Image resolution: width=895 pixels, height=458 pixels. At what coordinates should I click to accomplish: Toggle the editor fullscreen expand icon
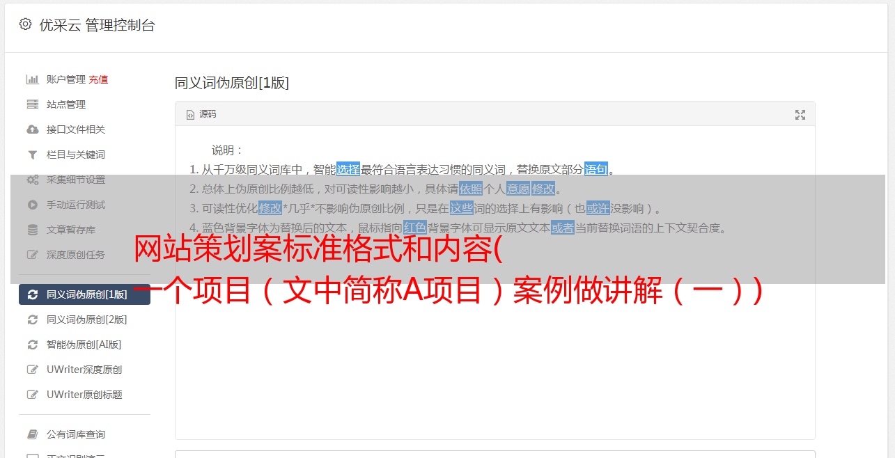click(800, 114)
